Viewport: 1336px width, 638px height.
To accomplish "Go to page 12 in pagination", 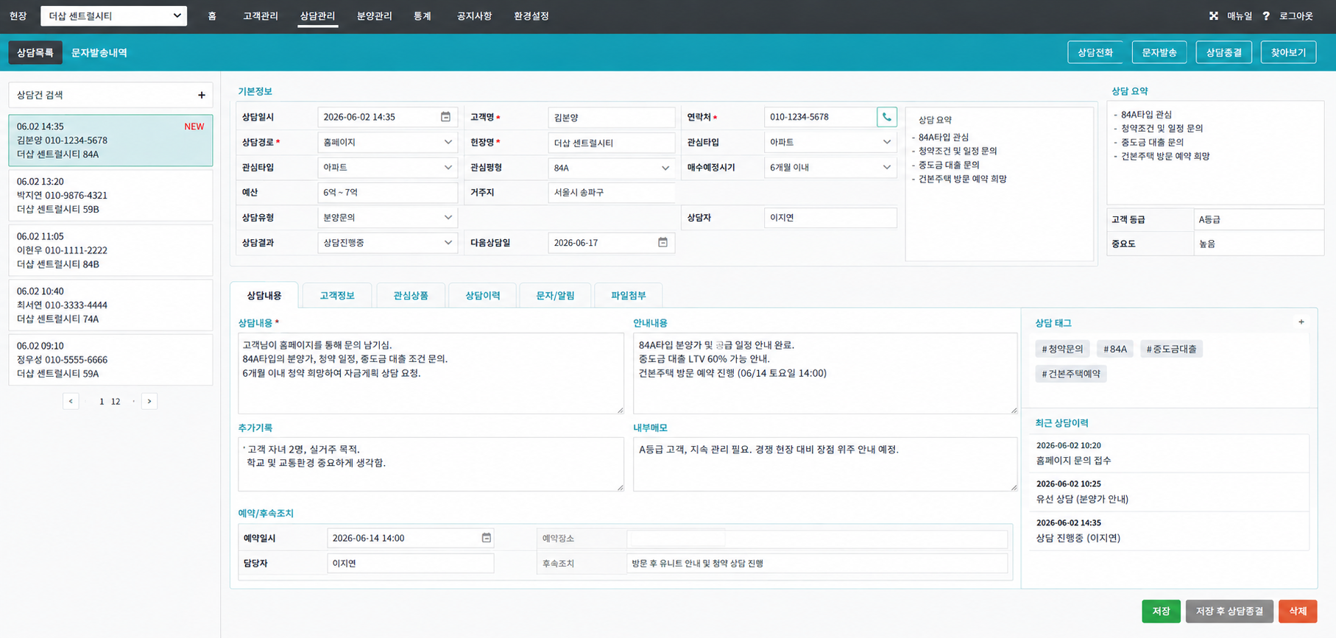I will tap(116, 401).
